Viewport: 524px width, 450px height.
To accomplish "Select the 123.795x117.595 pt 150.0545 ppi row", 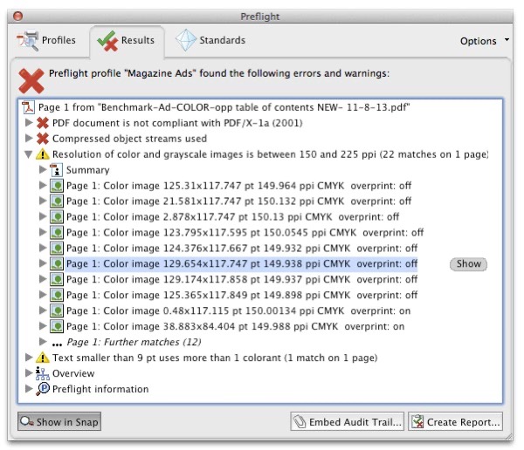I will [245, 232].
